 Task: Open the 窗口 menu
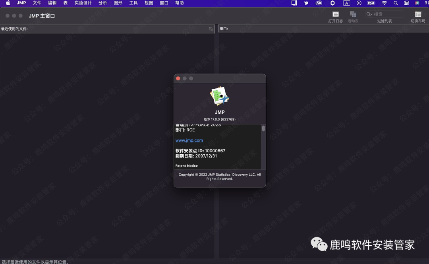point(164,3)
